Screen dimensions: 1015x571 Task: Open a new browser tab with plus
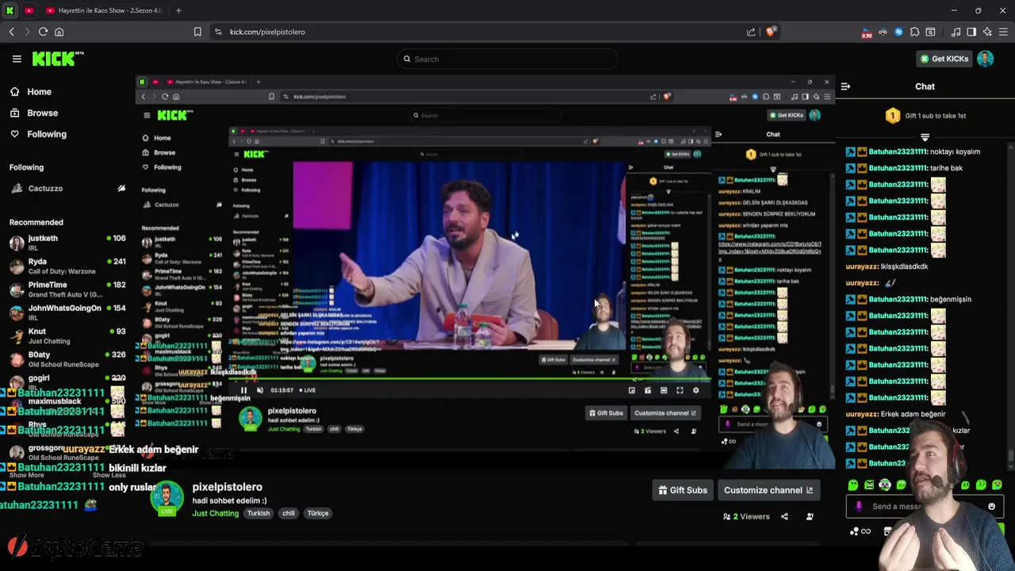point(178,10)
